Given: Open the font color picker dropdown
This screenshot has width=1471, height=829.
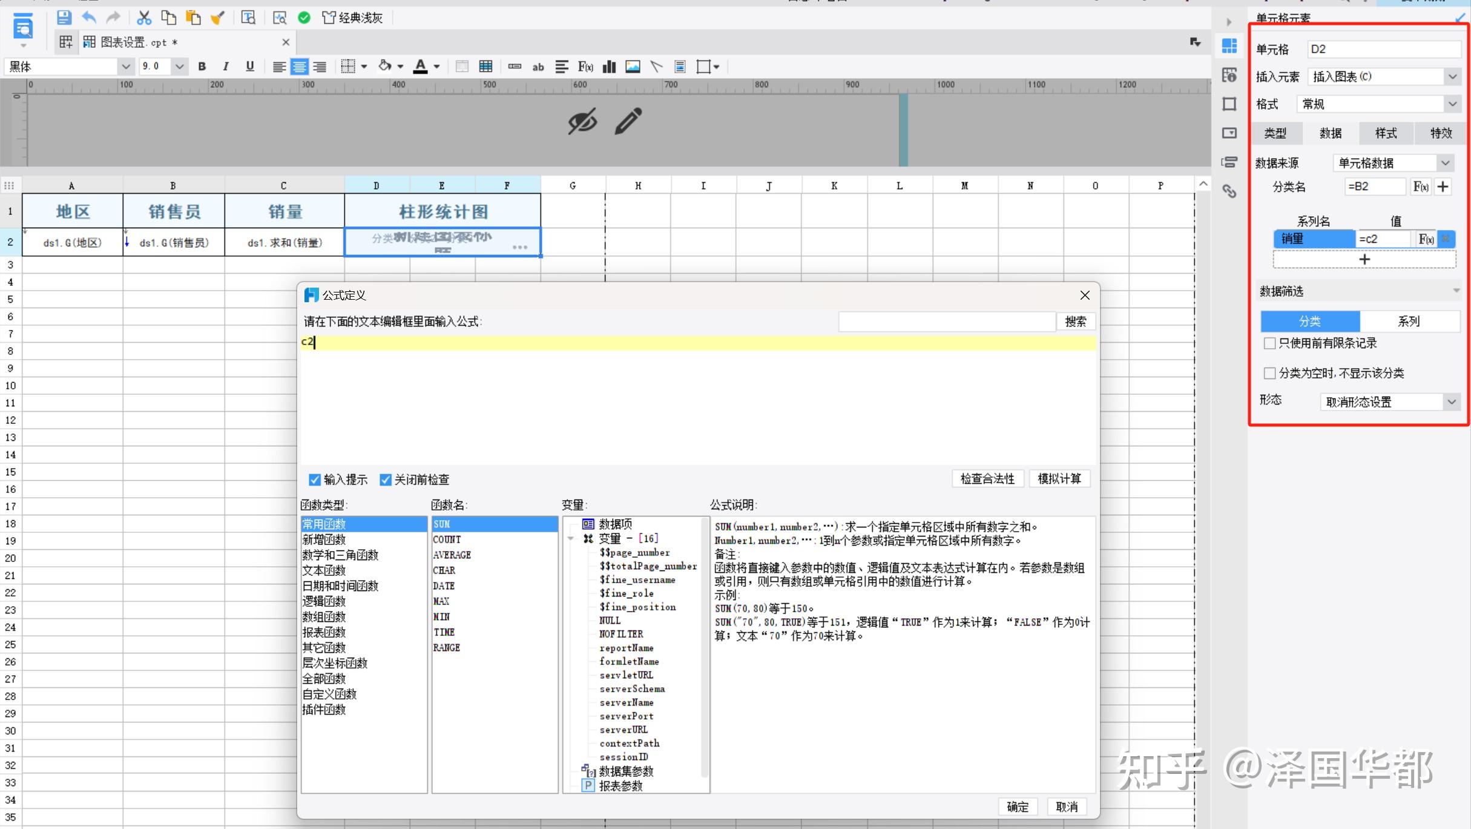Looking at the screenshot, I should pos(435,67).
